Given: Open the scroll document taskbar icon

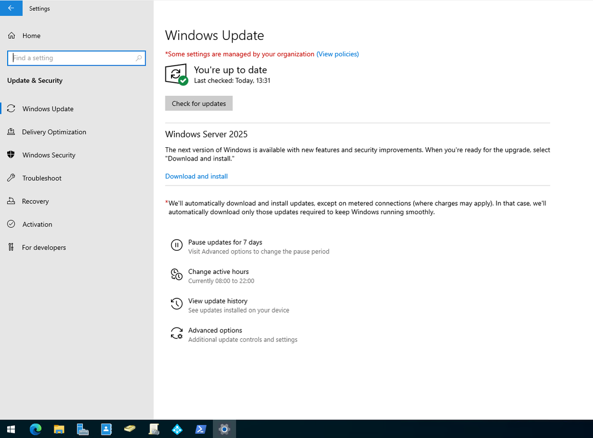Looking at the screenshot, I should [153, 429].
